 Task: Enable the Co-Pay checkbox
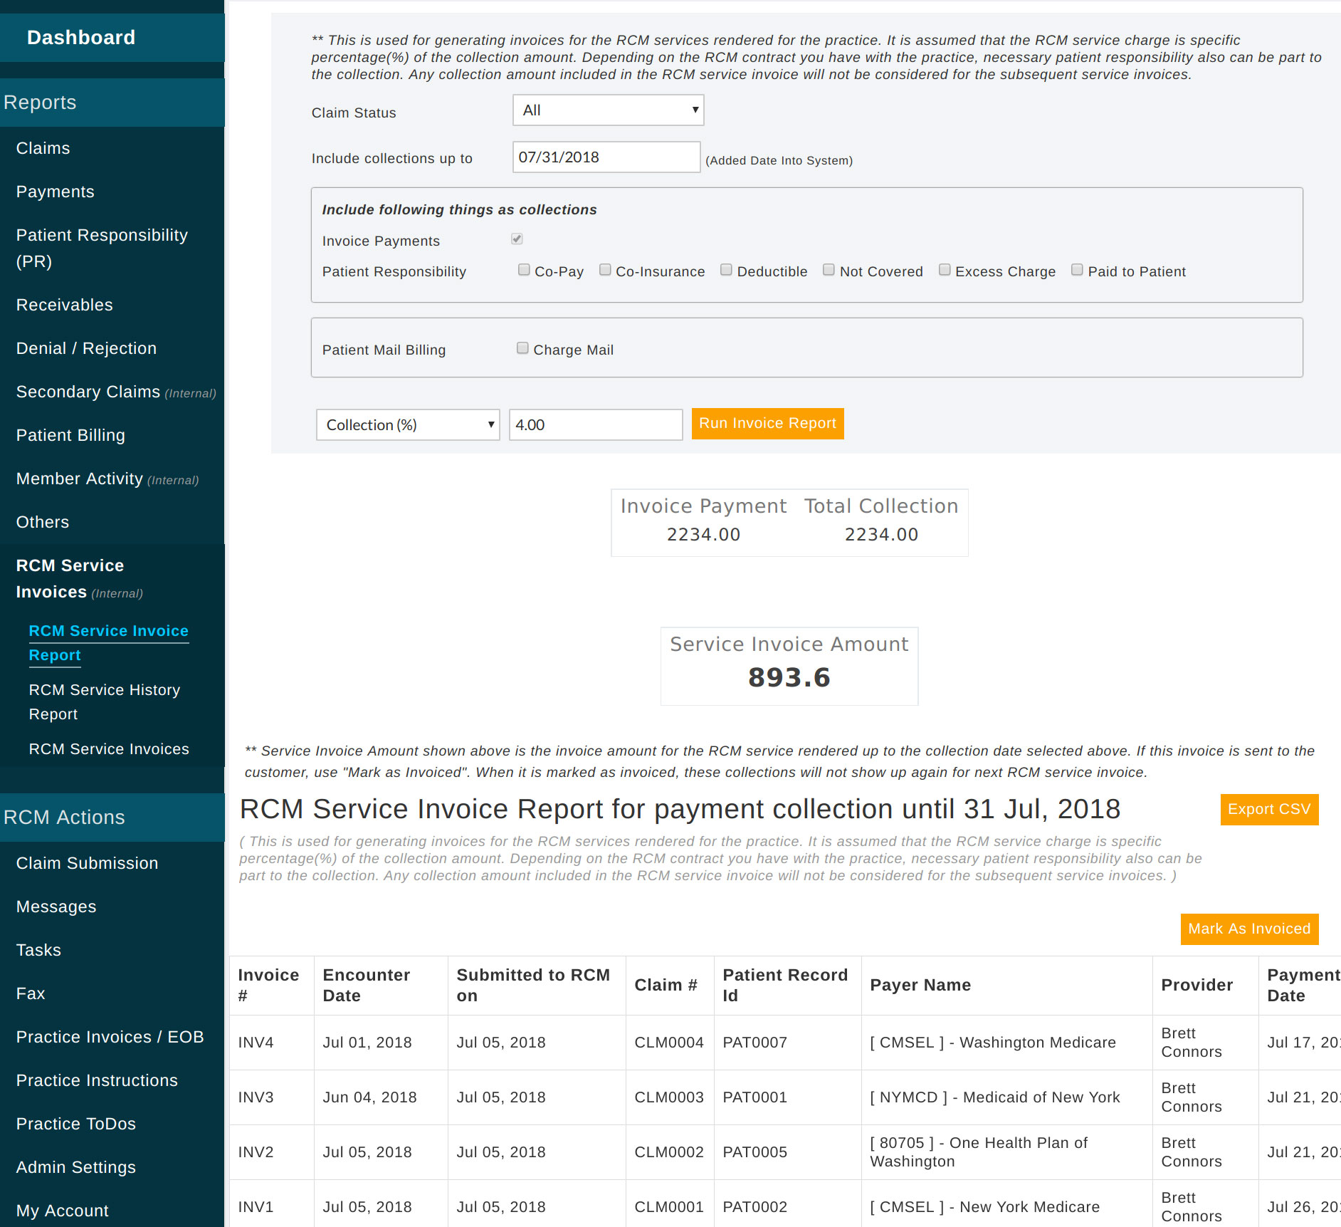(x=524, y=269)
